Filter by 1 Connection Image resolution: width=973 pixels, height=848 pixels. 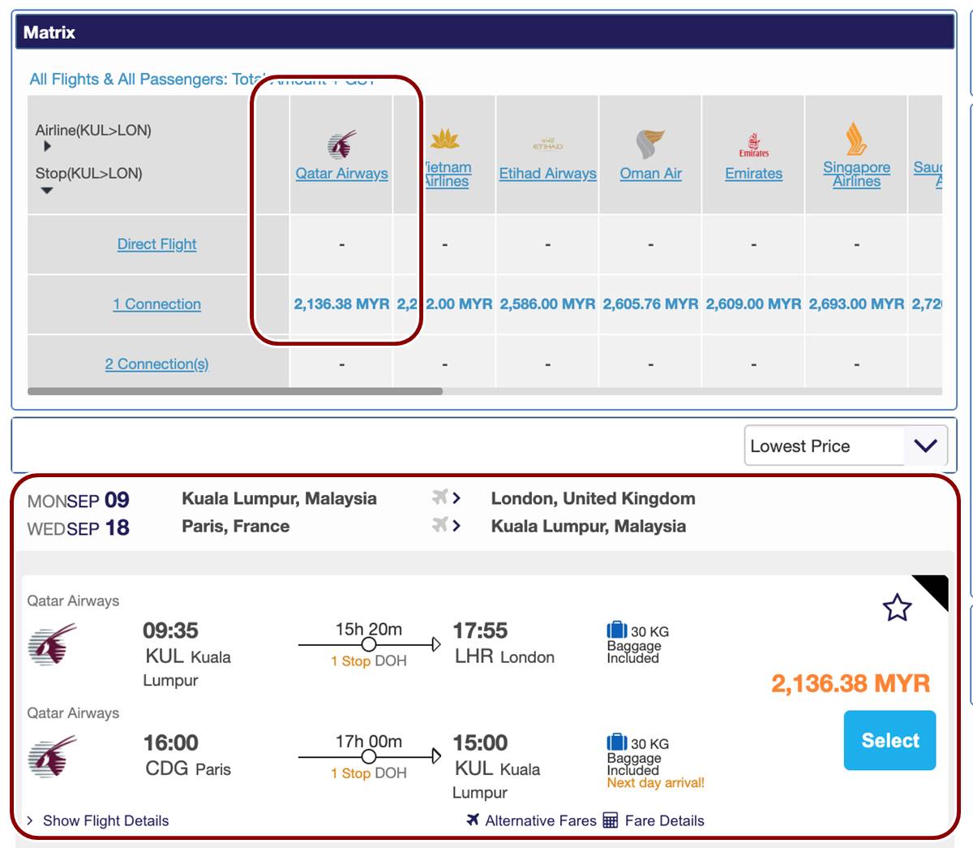pos(156,304)
